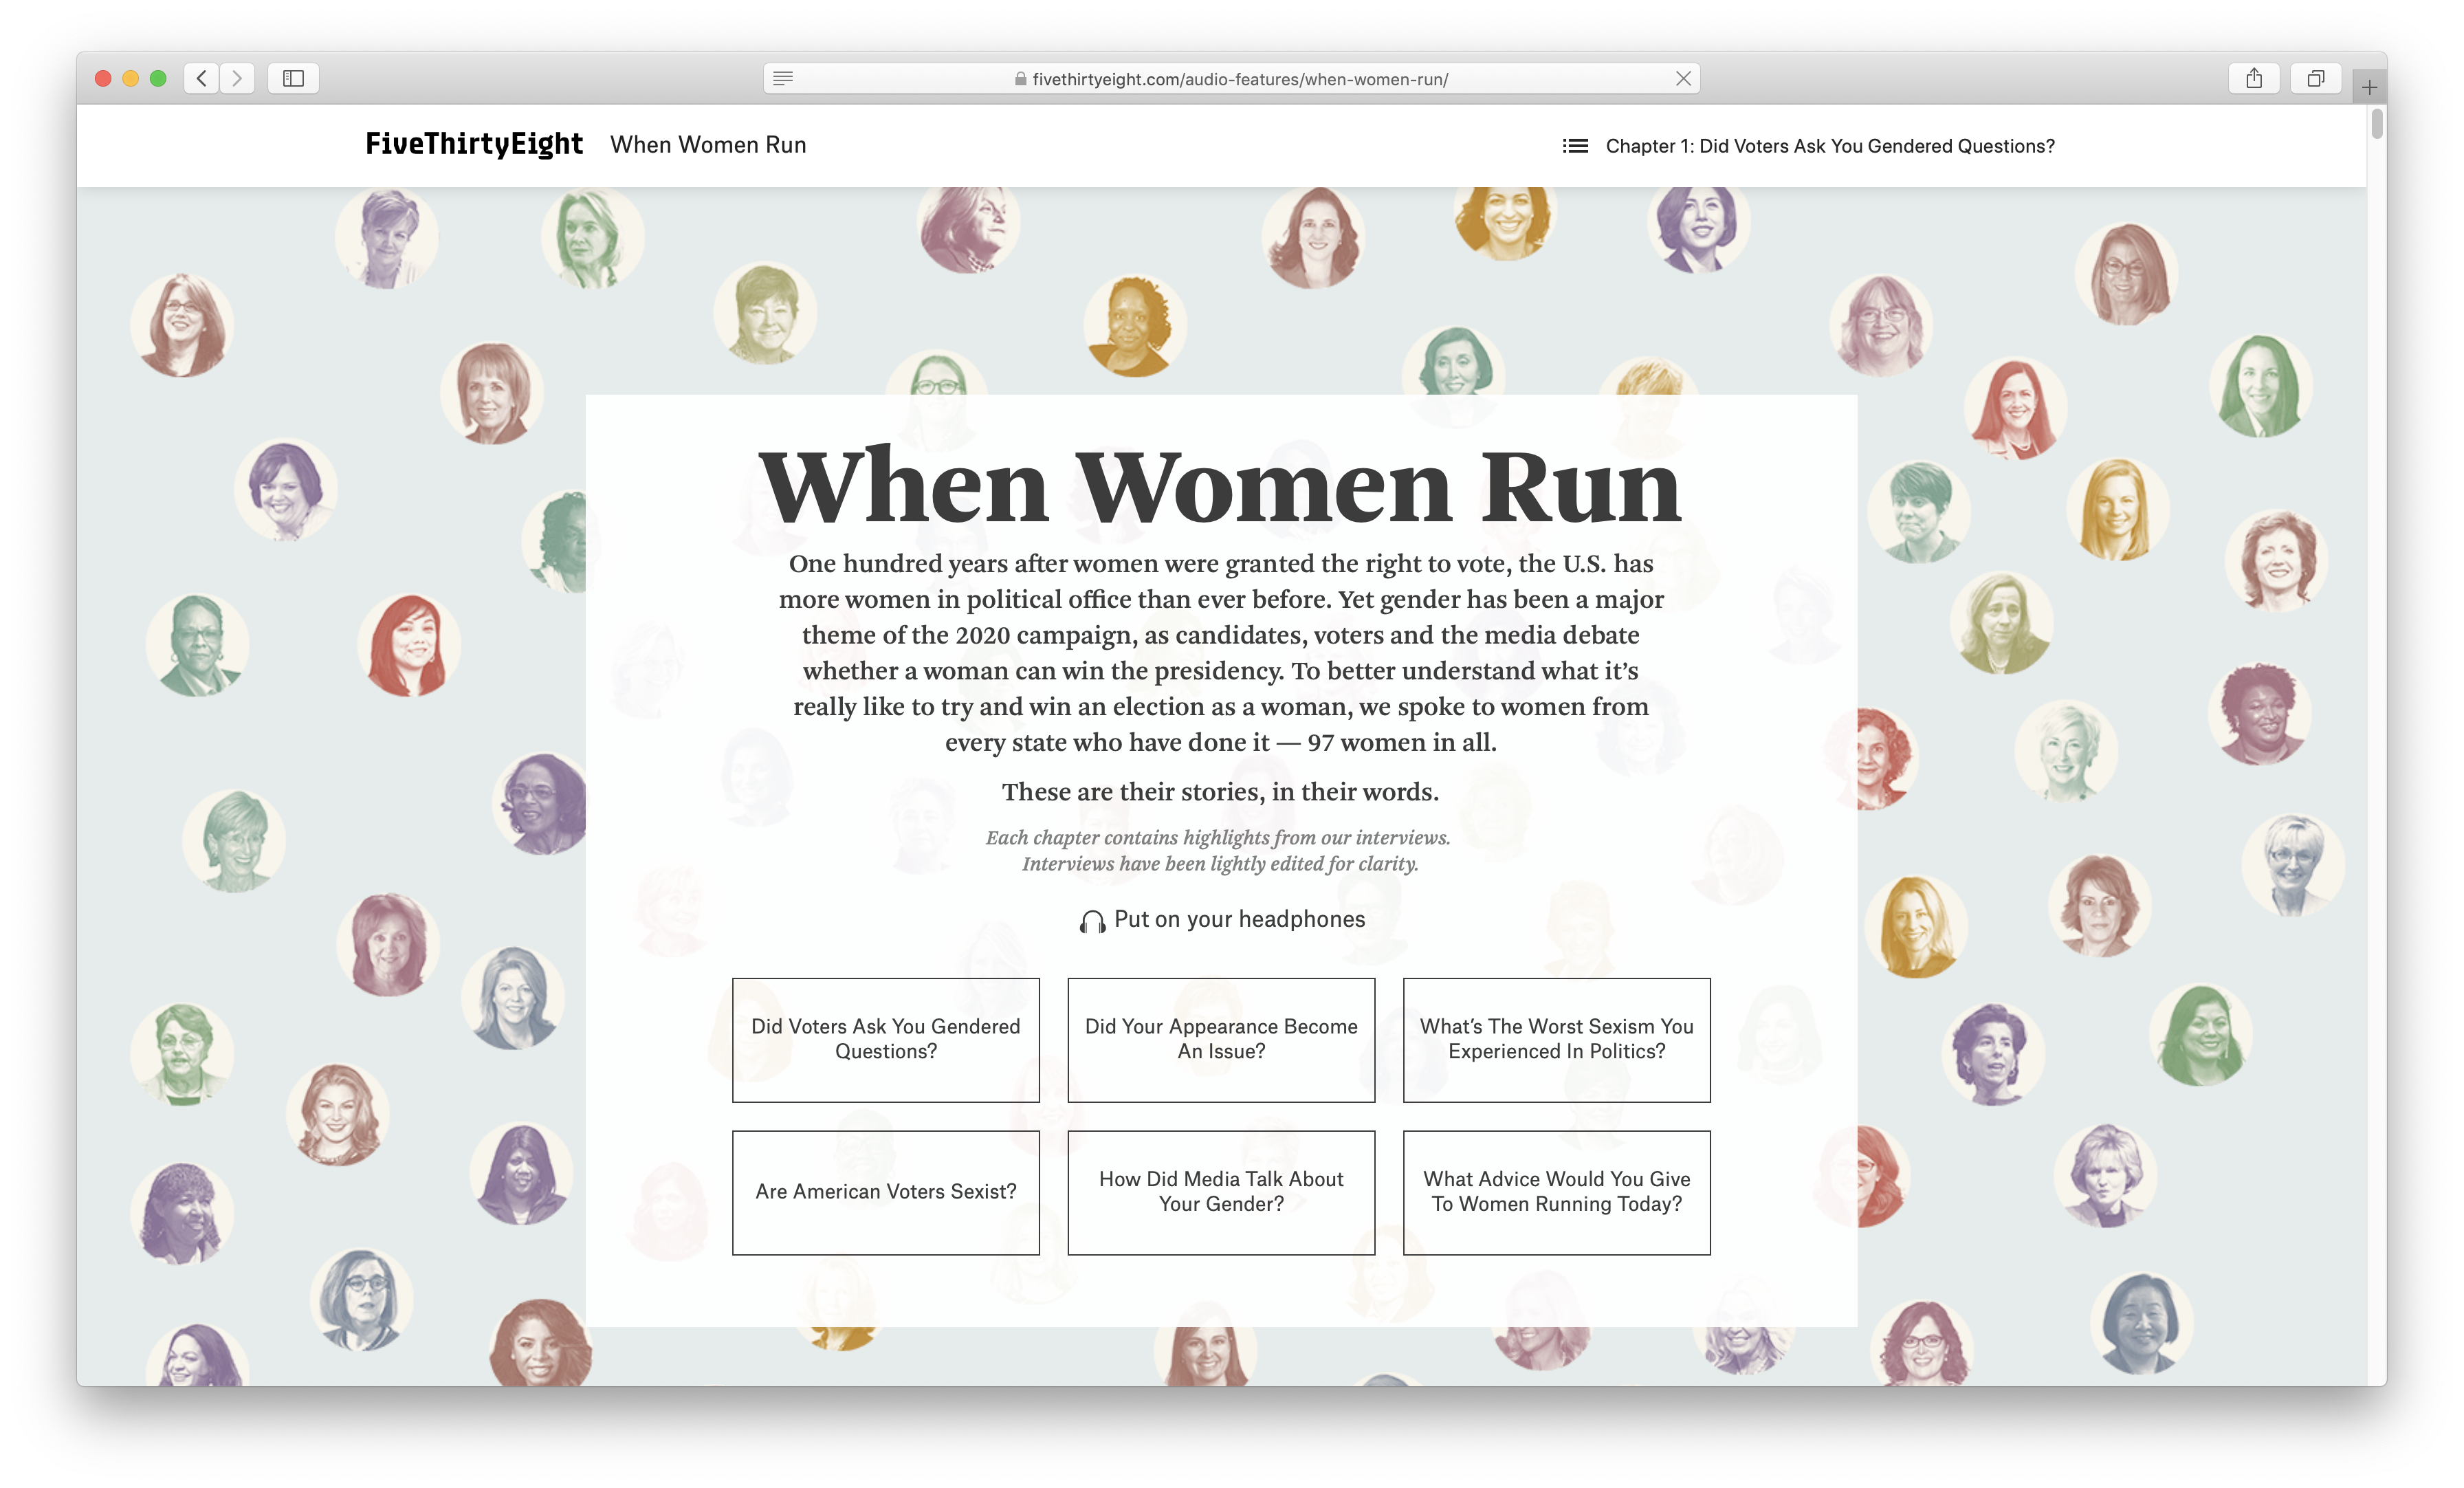Expand Chapter 1 gendered questions menu
The width and height of the screenshot is (2464, 1488).
[x=1830, y=146]
